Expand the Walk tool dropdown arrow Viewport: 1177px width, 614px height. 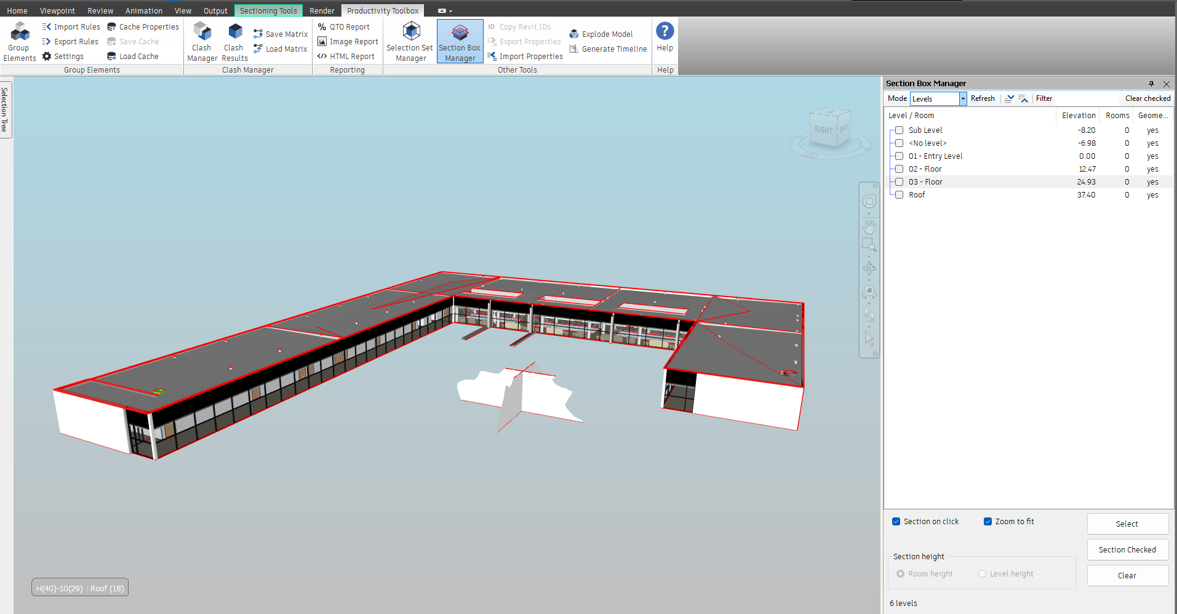click(869, 326)
